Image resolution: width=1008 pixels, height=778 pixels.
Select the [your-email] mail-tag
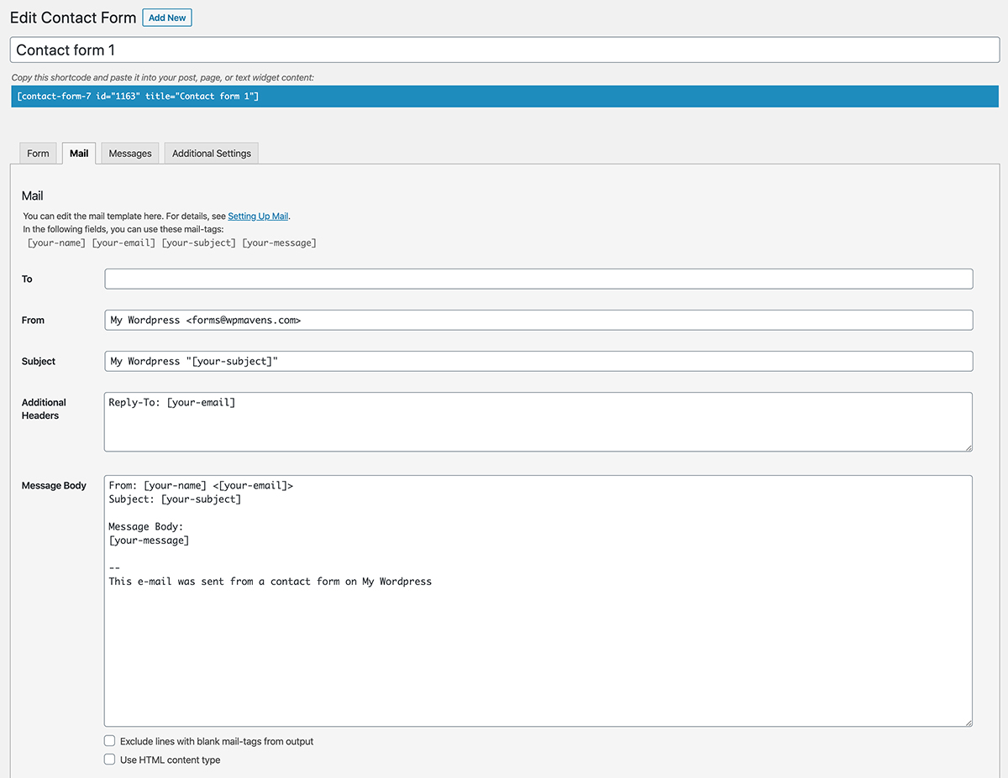coord(123,243)
